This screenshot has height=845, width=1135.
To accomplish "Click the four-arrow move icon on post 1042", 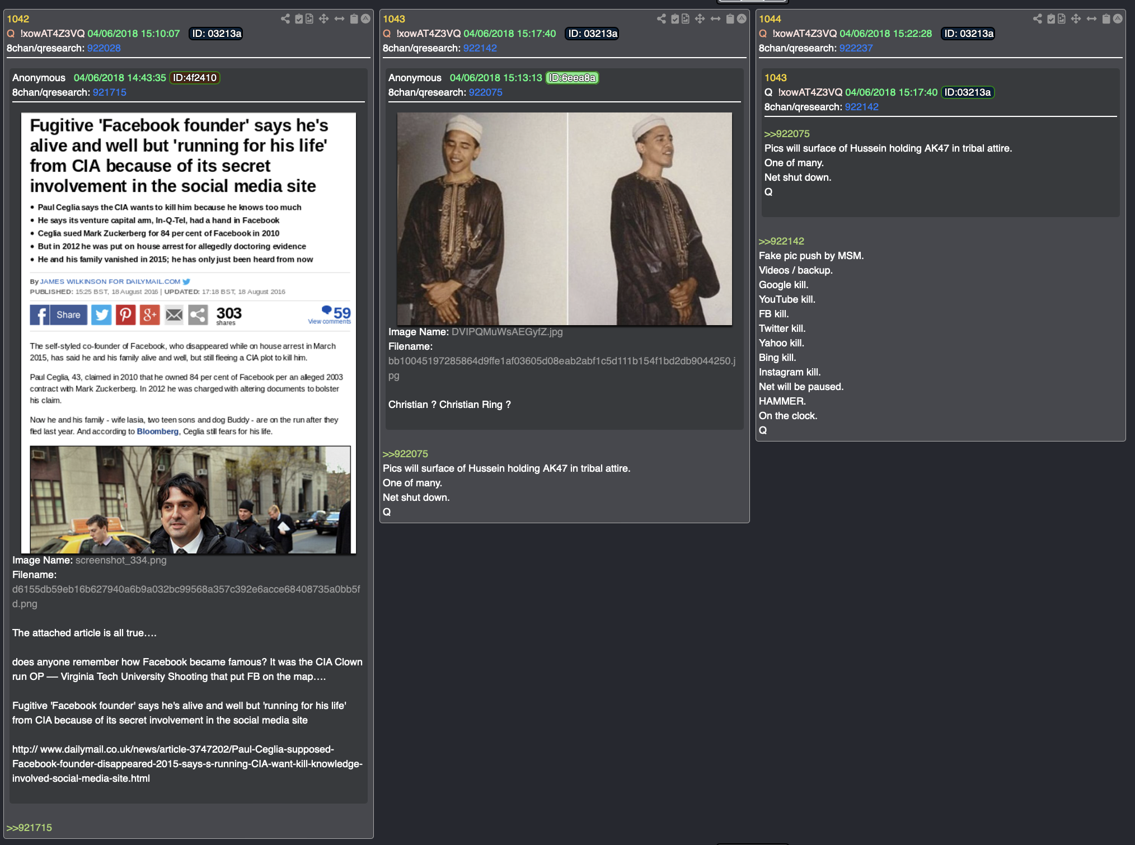I will (323, 19).
